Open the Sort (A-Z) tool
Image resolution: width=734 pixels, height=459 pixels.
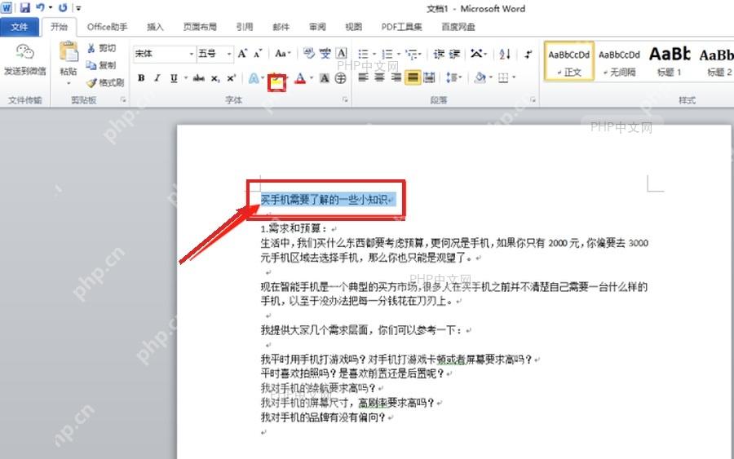click(505, 54)
